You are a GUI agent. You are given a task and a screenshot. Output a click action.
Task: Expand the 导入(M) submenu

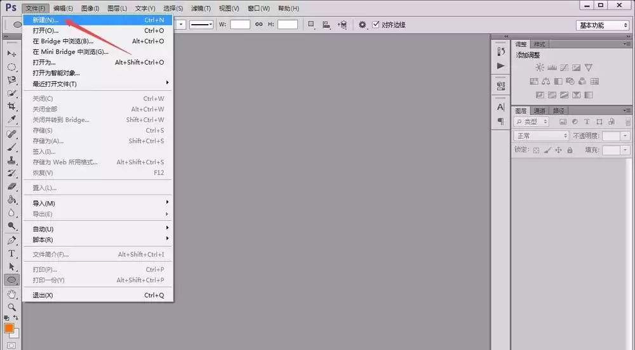click(98, 203)
